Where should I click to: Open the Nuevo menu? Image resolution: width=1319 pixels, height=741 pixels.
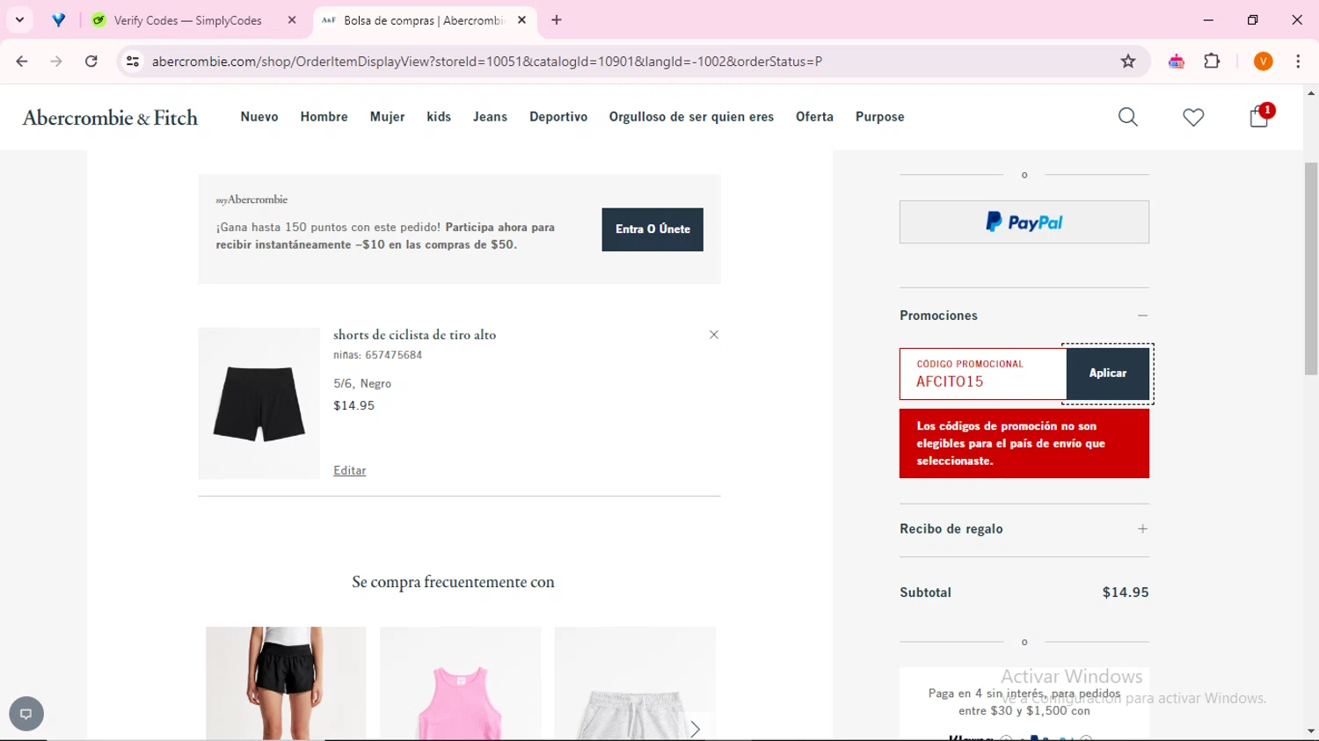tap(259, 117)
